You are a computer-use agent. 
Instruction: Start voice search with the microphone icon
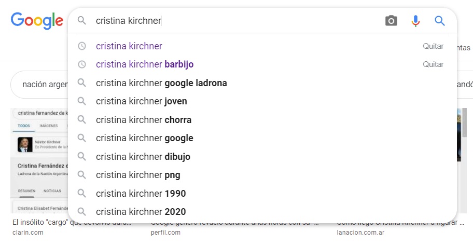415,21
